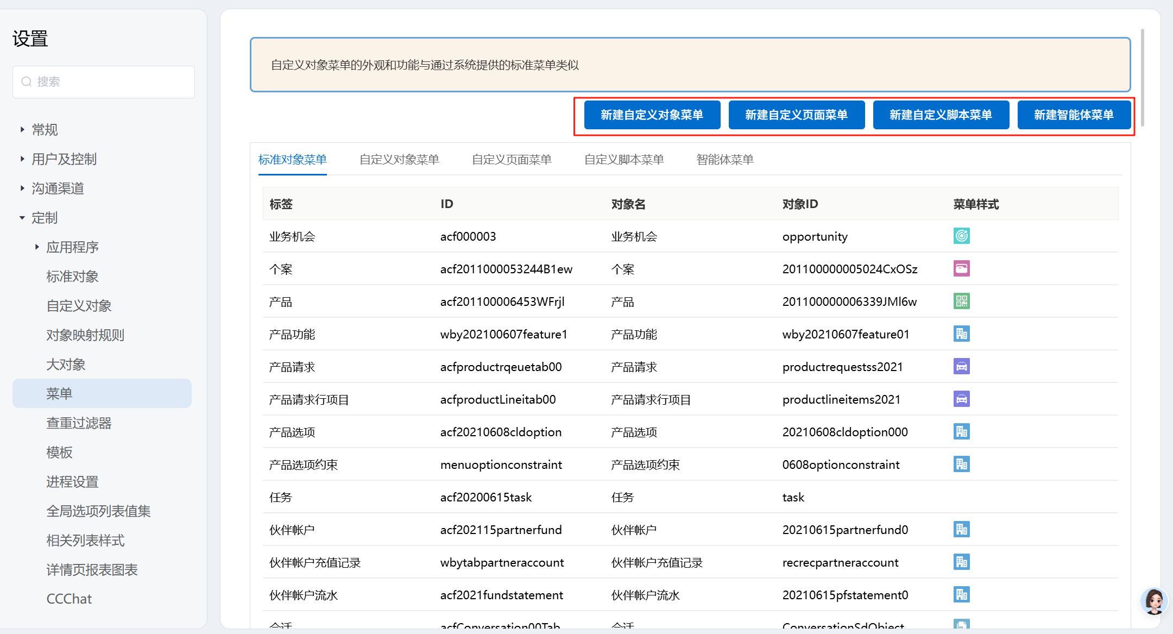The height and width of the screenshot is (634, 1173).
Task: Click the page vertical scrollbar
Action: click(x=1143, y=78)
